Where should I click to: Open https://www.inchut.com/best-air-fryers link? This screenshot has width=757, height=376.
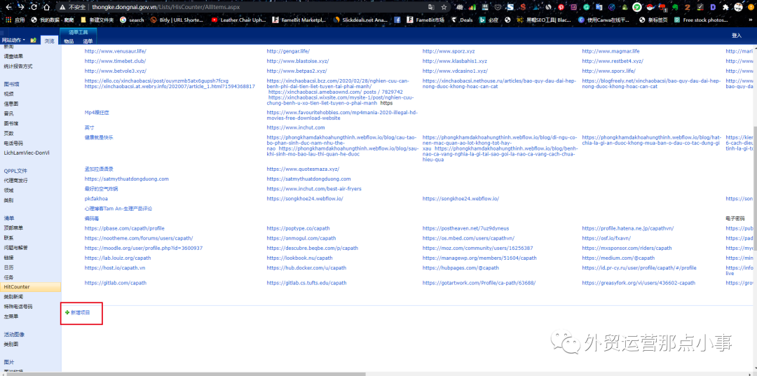[314, 189]
